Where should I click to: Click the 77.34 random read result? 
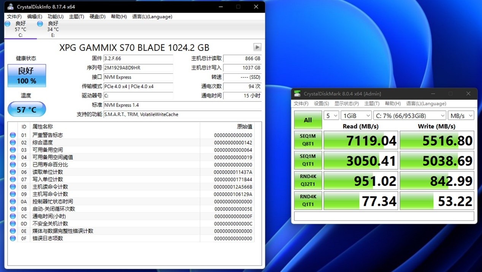(x=361, y=201)
